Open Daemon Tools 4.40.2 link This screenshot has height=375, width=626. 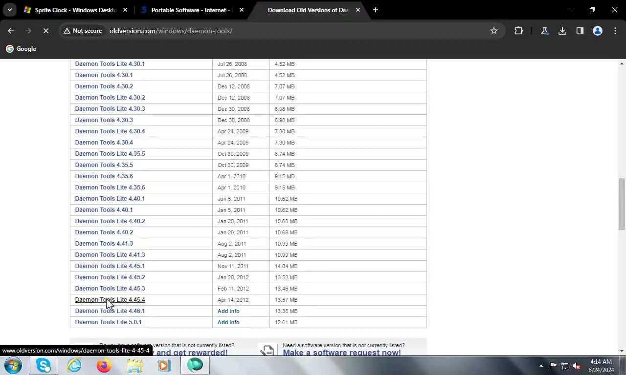104,232
